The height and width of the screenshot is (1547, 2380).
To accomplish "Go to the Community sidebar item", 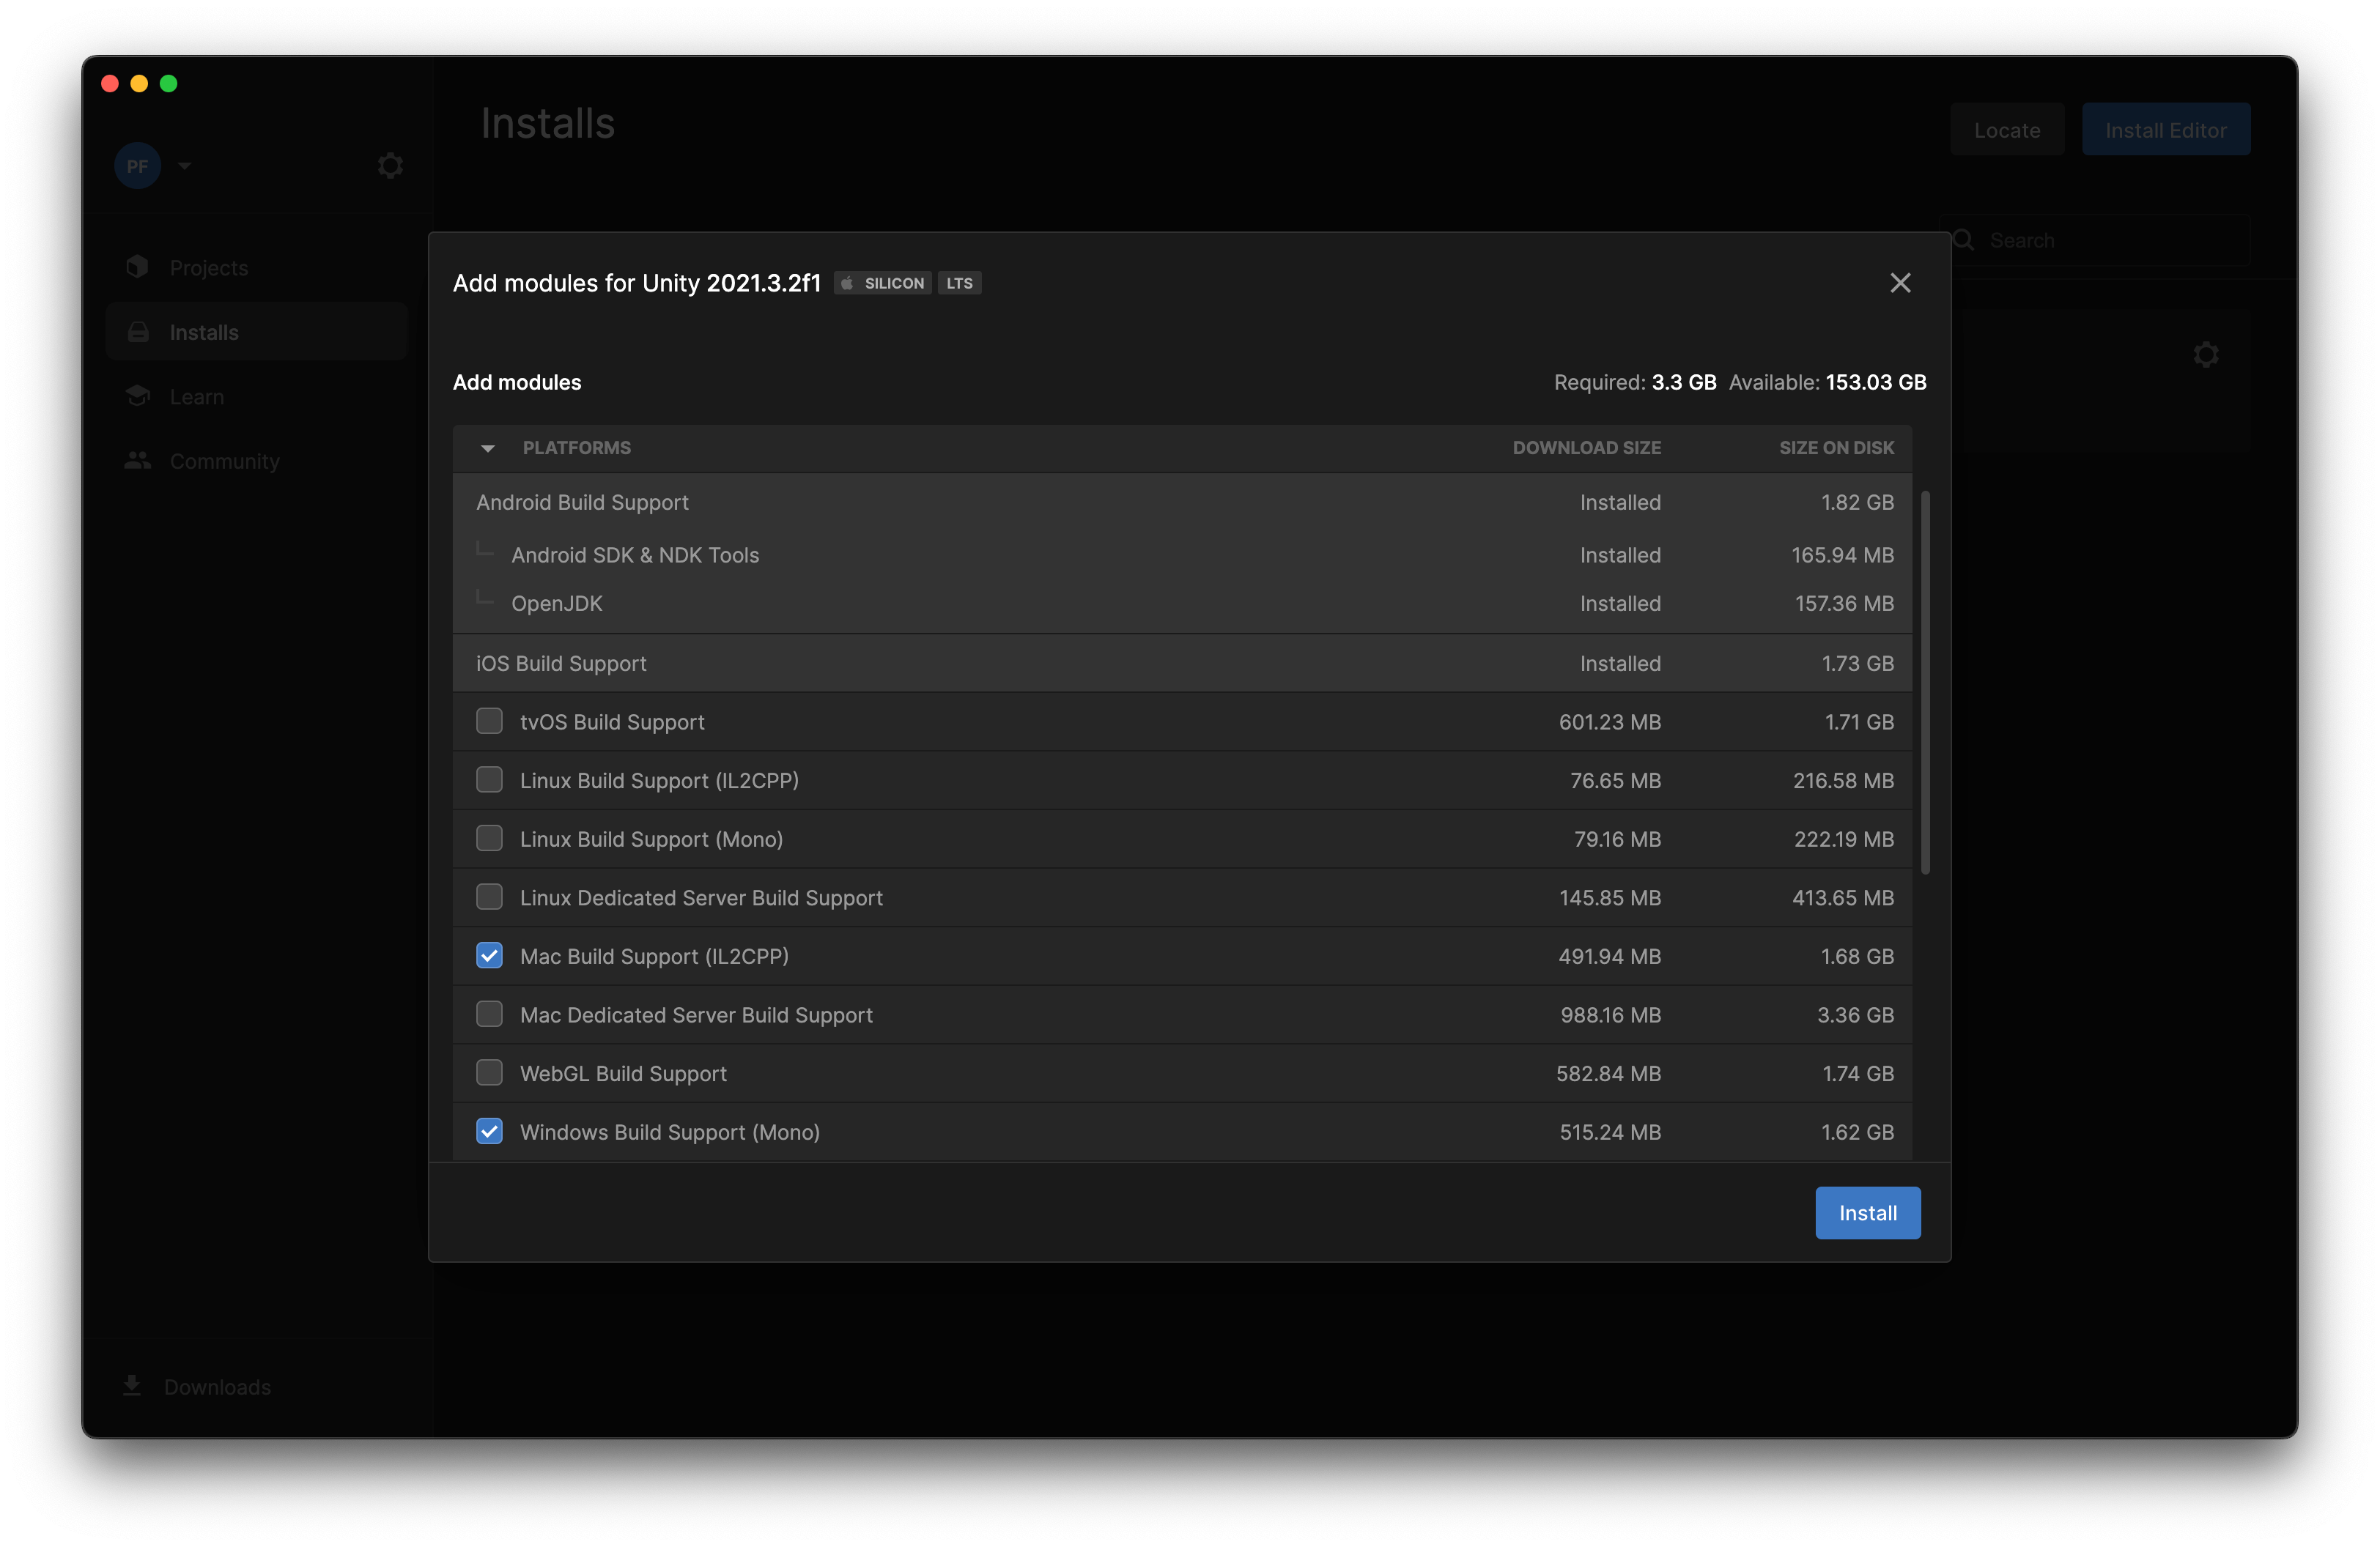I will pos(224,461).
